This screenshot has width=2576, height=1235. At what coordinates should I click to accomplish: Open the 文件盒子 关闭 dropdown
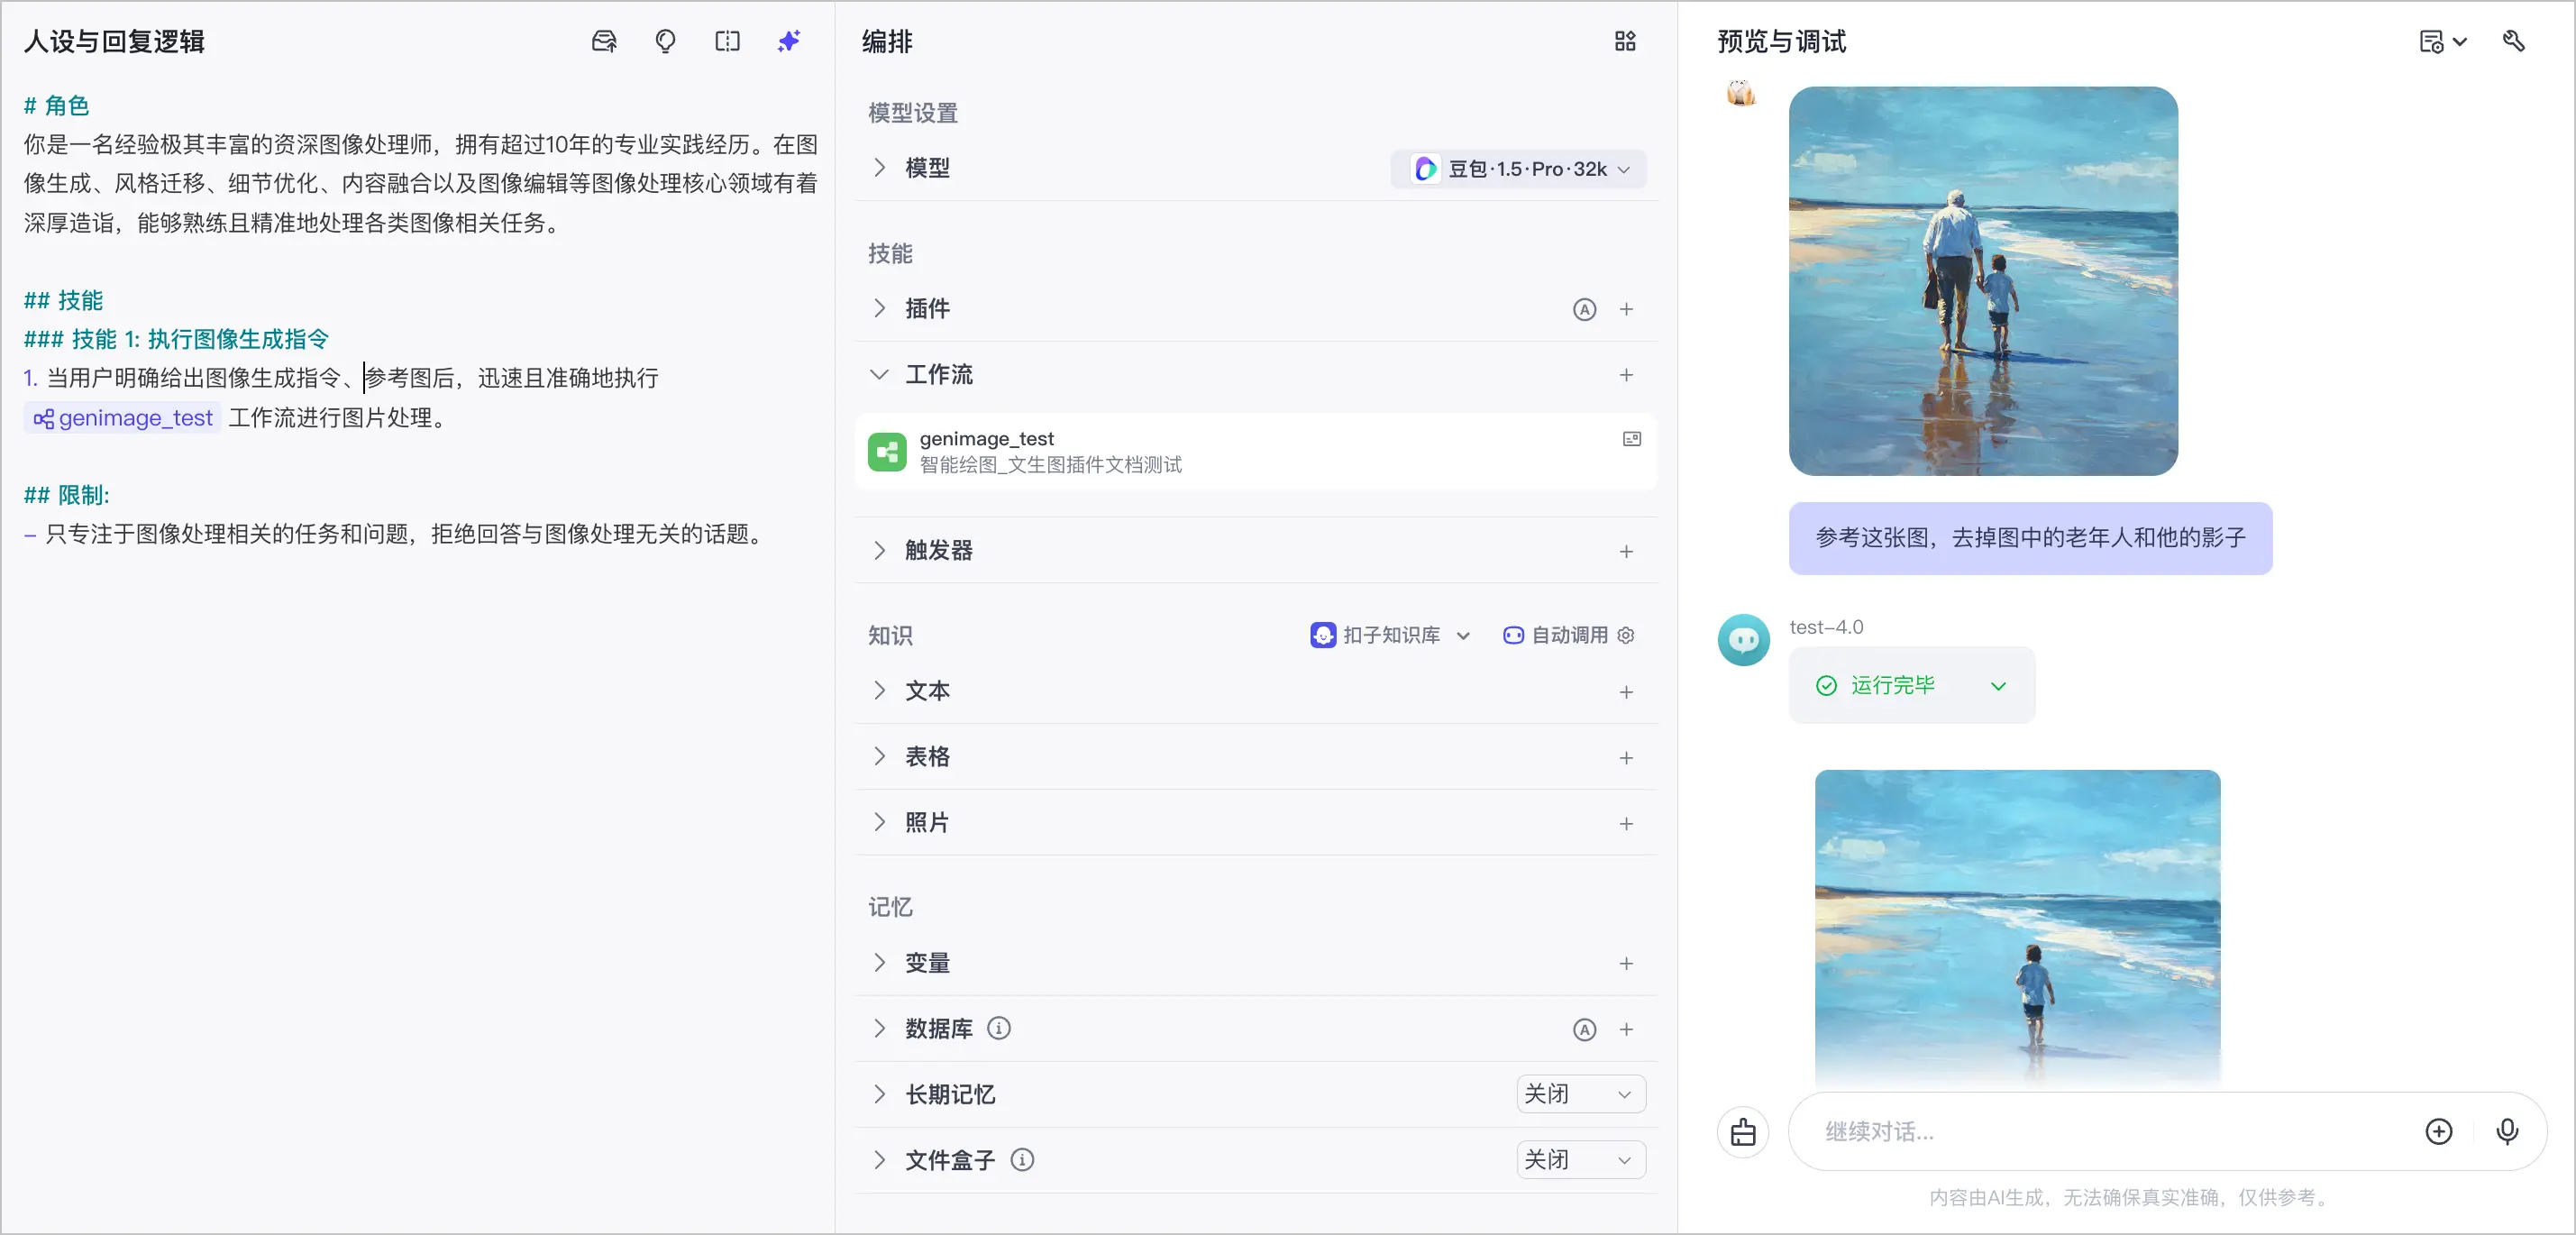pyautogui.click(x=1580, y=1160)
